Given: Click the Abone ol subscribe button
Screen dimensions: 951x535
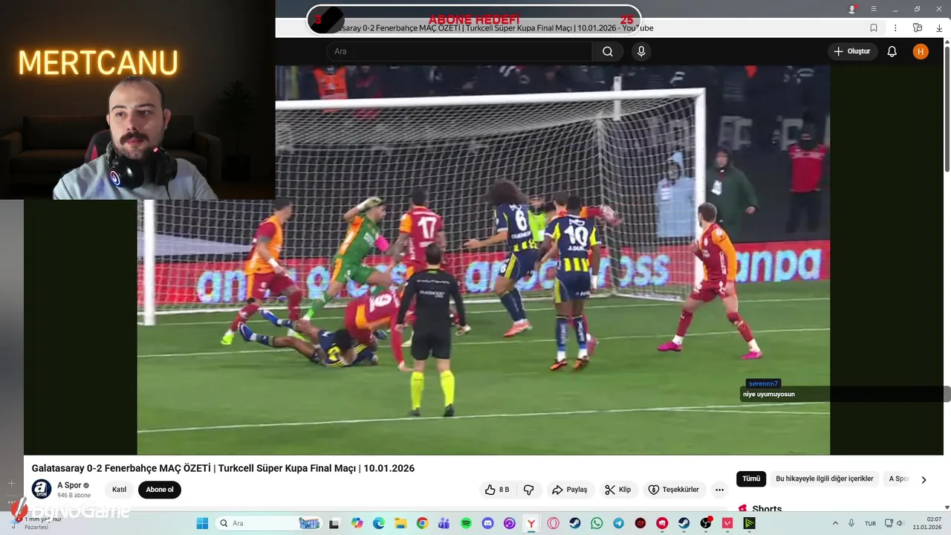Looking at the screenshot, I should coord(160,490).
